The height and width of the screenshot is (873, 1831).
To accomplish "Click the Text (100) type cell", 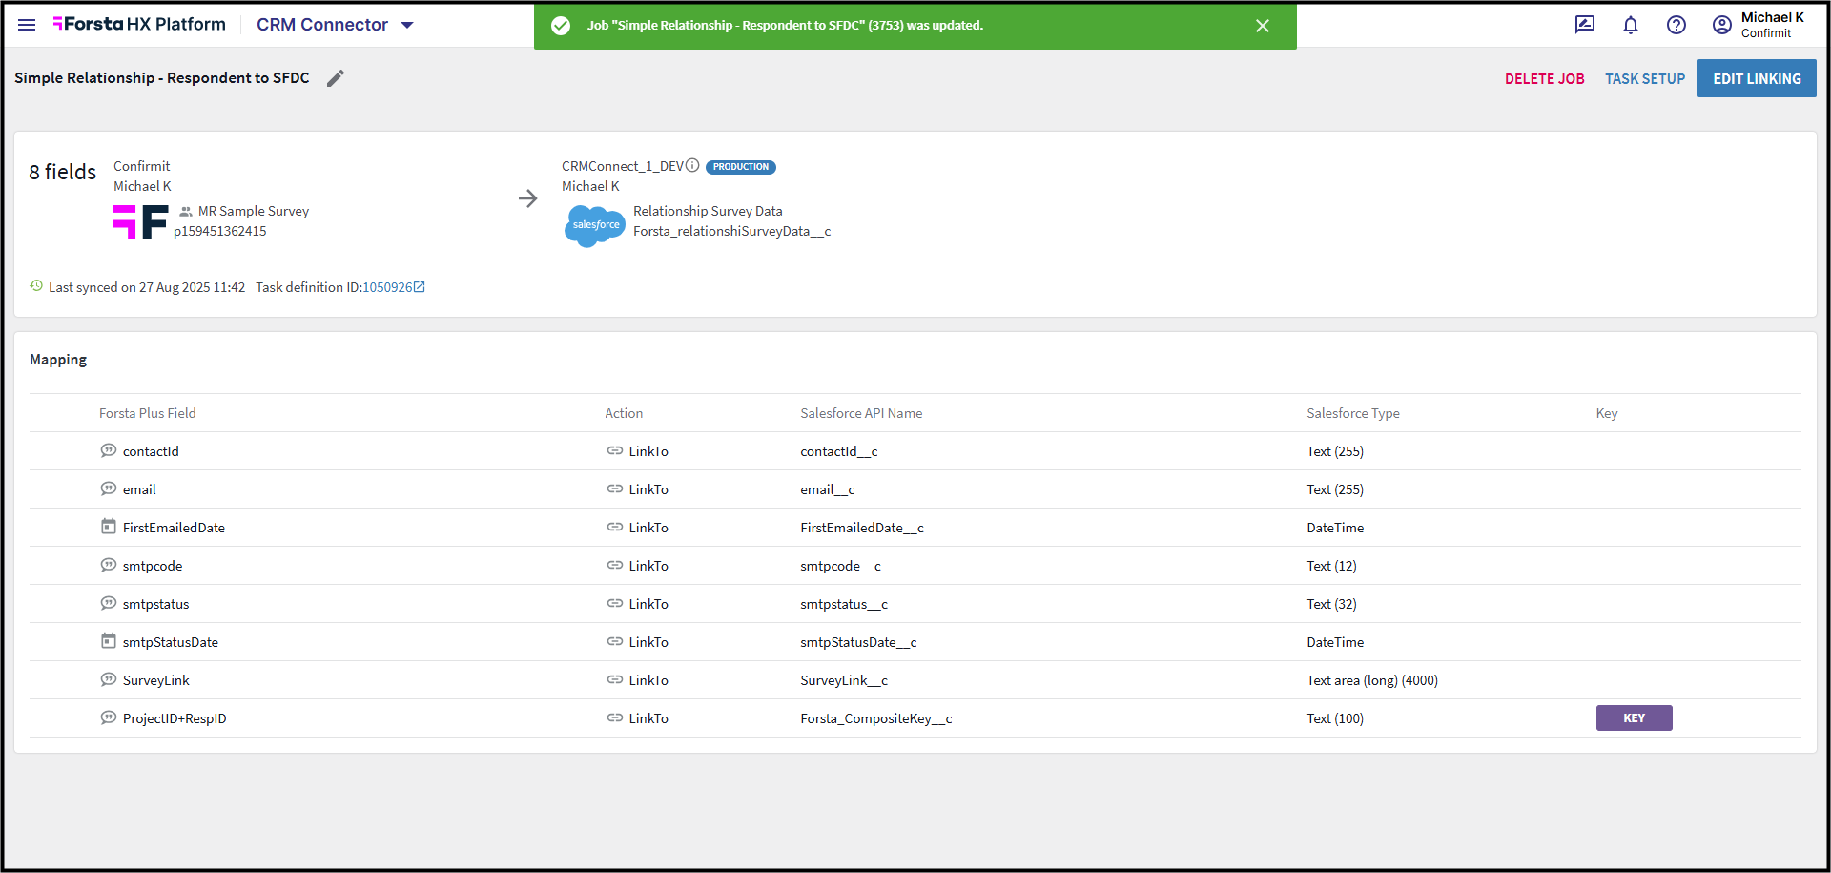I will (1335, 718).
